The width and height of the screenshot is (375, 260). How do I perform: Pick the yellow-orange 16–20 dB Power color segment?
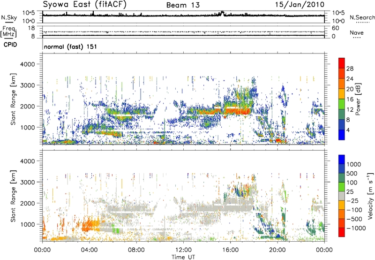(342, 93)
